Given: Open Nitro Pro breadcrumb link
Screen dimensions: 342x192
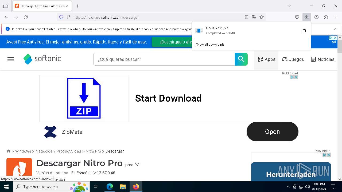Looking at the screenshot, I should (x=93, y=151).
